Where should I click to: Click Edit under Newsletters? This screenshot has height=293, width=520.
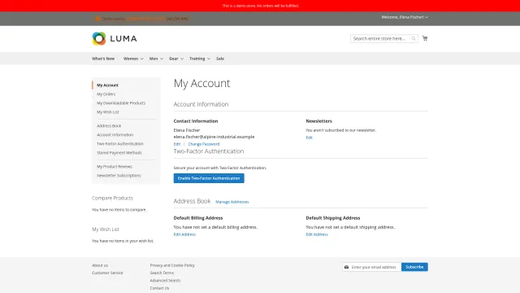point(309,138)
